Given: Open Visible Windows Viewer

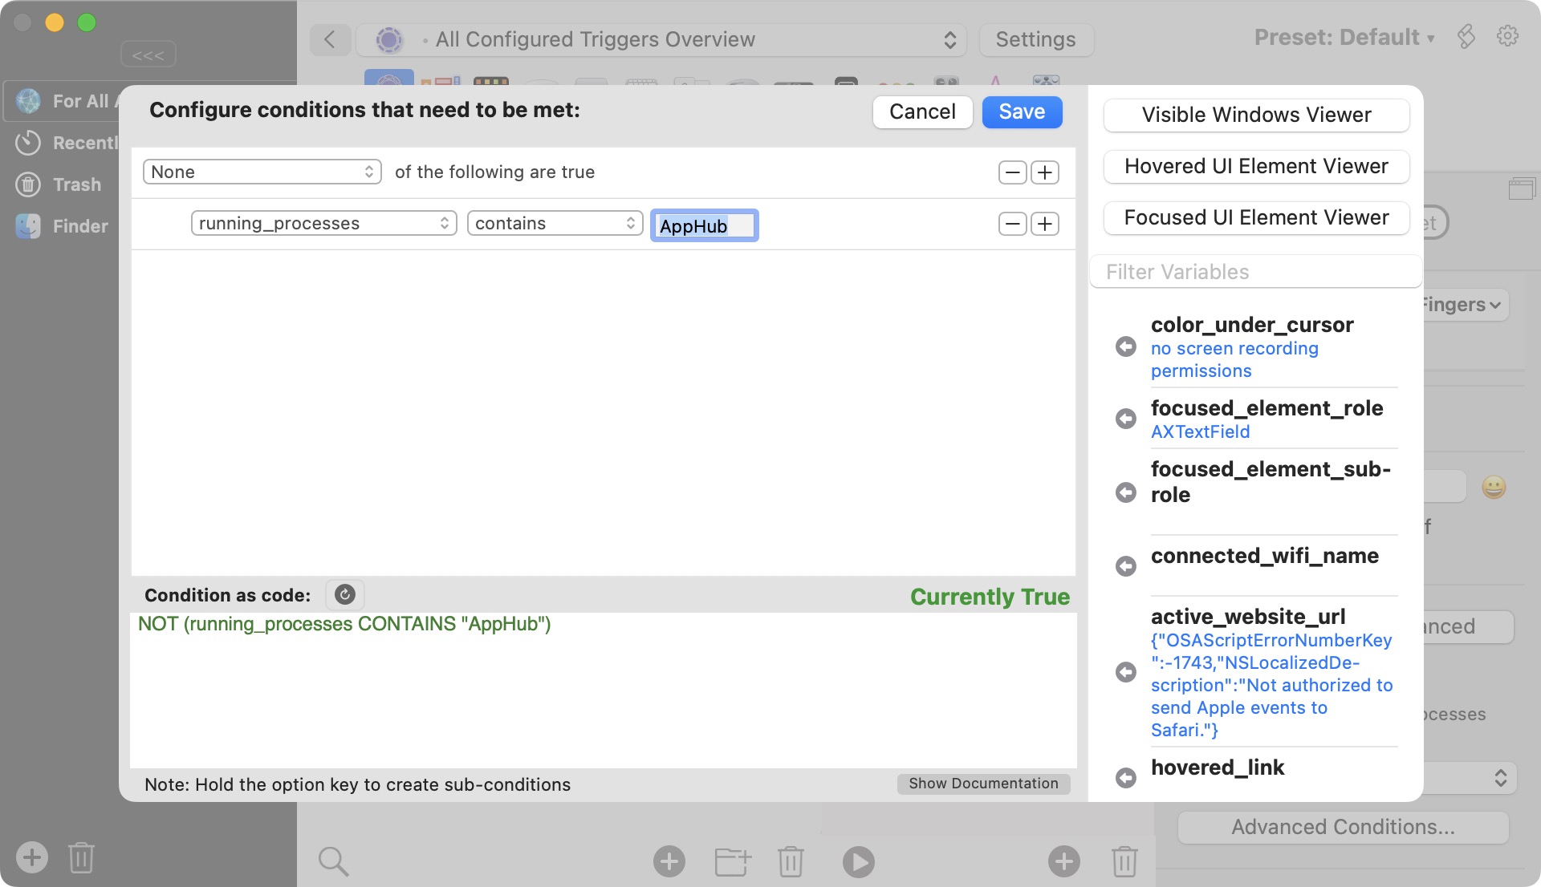Looking at the screenshot, I should click(1256, 115).
